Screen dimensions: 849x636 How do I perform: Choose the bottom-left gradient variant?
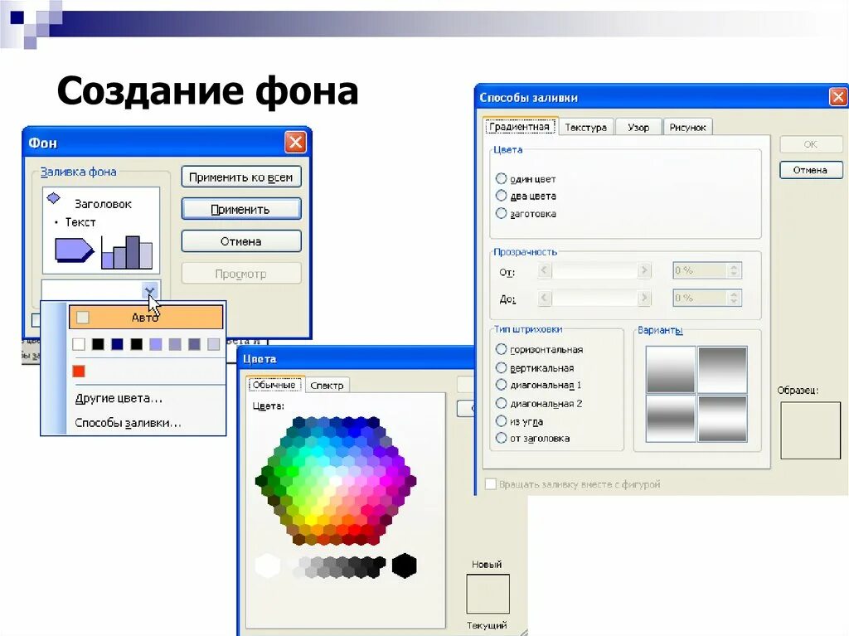[671, 418]
